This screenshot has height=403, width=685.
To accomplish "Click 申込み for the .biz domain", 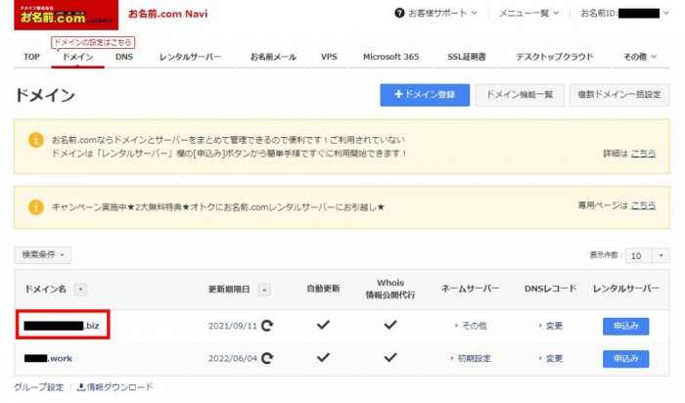I will [626, 326].
